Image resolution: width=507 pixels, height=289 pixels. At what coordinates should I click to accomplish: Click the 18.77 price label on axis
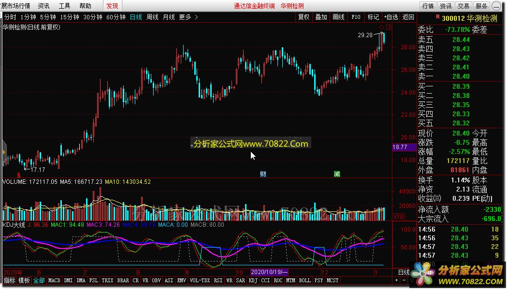click(x=404, y=147)
